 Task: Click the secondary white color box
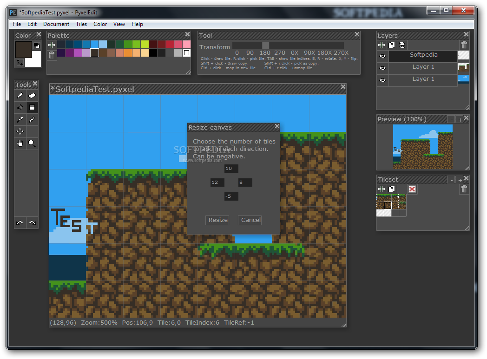click(35, 60)
